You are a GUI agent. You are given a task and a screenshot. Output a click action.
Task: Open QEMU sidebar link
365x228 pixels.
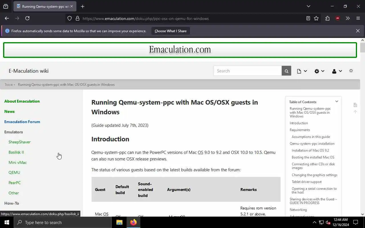pyautogui.click(x=14, y=172)
